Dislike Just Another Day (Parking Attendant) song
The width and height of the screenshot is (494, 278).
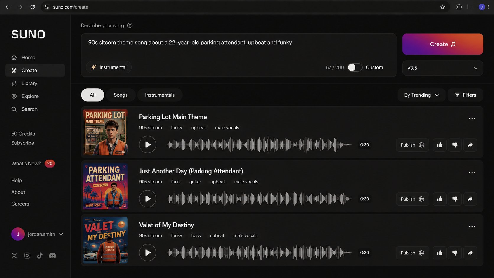[455, 199]
